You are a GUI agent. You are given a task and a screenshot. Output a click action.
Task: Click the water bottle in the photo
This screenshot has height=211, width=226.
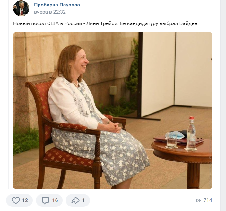[191, 133]
